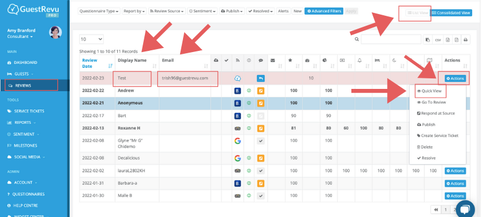The image size is (481, 217).
Task: Click Booking.com source icon in Andrew row
Action: (x=238, y=91)
